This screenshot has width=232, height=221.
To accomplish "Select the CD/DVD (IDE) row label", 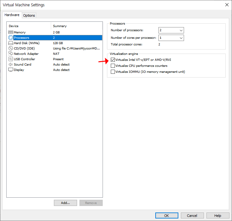I will click(x=24, y=48).
